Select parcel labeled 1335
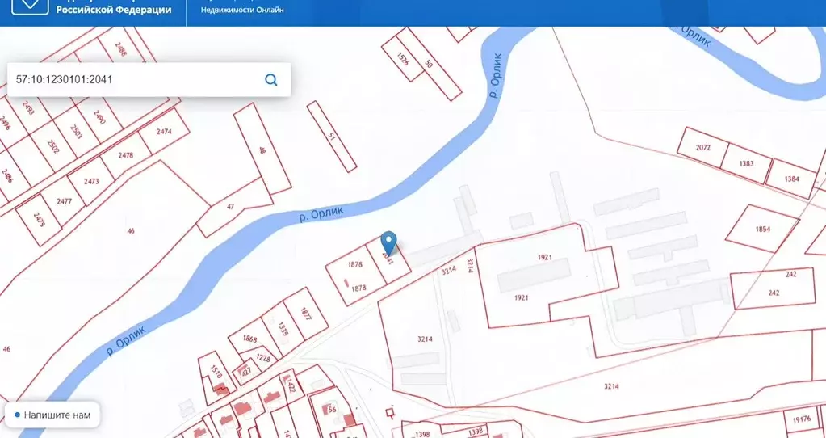This screenshot has width=826, height=438. 283,328
